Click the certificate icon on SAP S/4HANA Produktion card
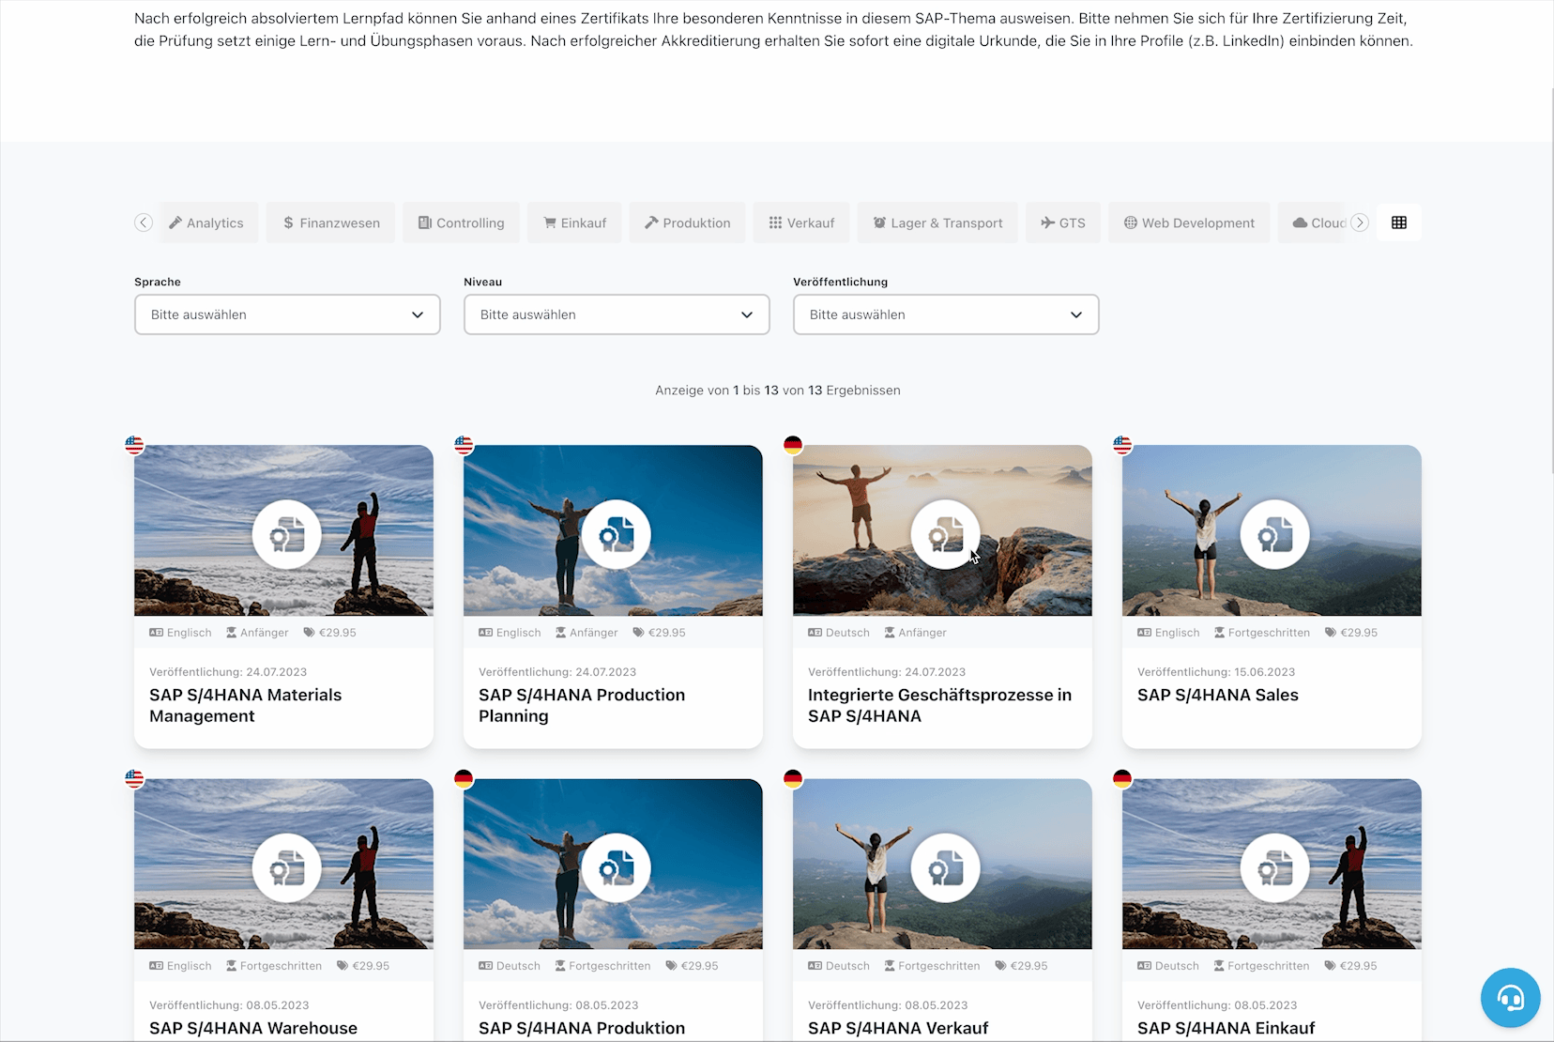1554x1042 pixels. coord(617,868)
